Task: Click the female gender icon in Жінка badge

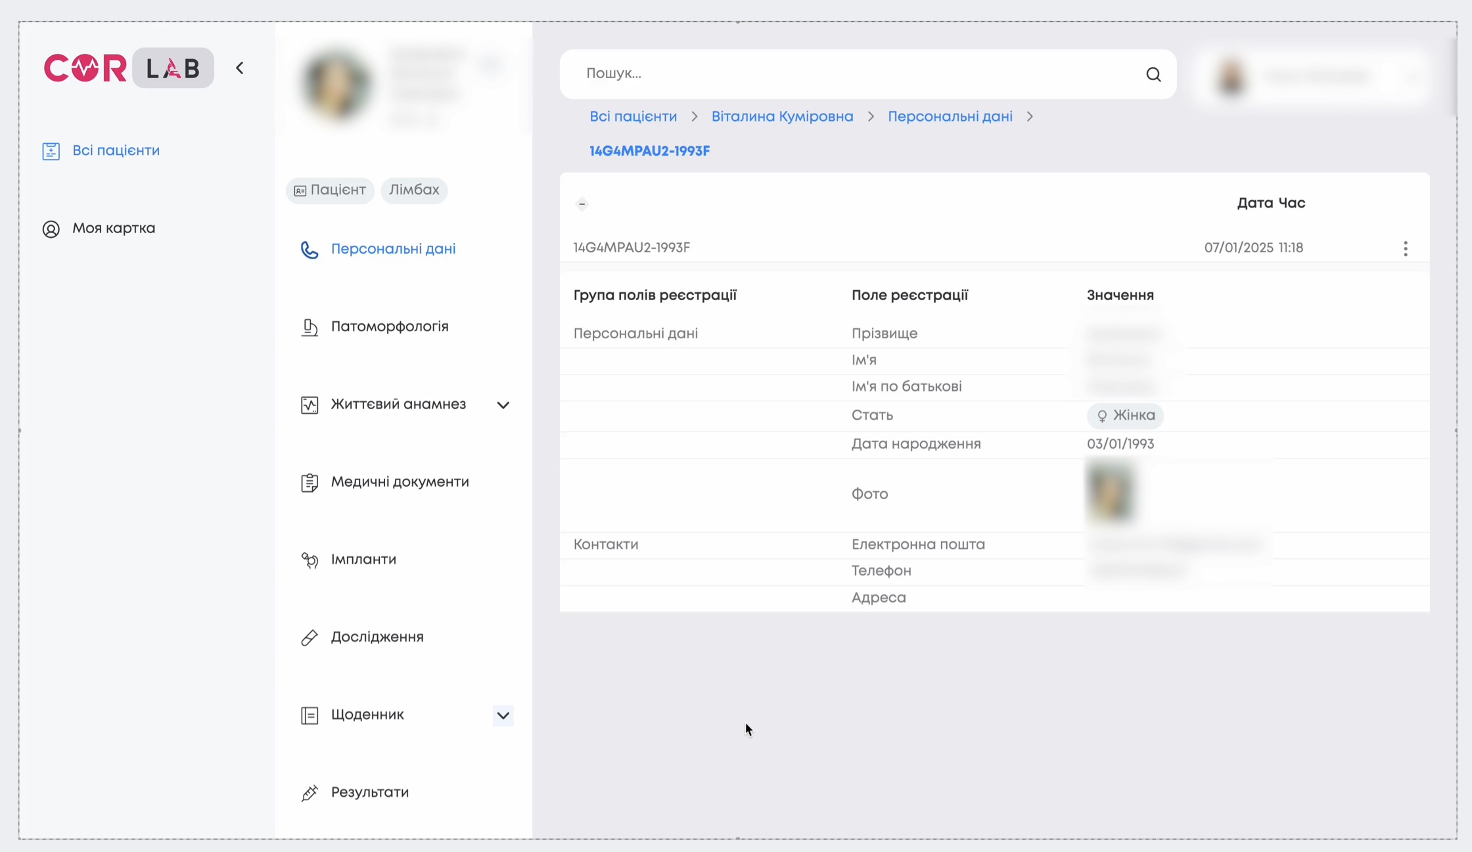Action: [1102, 416]
